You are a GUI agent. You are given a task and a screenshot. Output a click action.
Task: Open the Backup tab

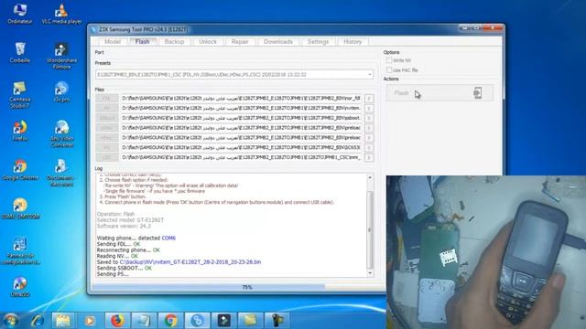(x=174, y=42)
